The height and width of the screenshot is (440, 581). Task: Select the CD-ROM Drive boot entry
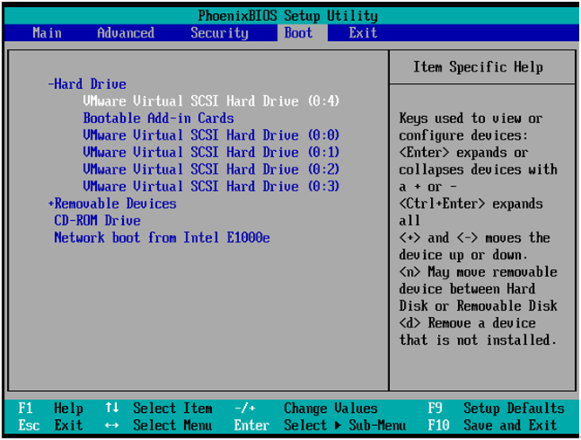(98, 221)
